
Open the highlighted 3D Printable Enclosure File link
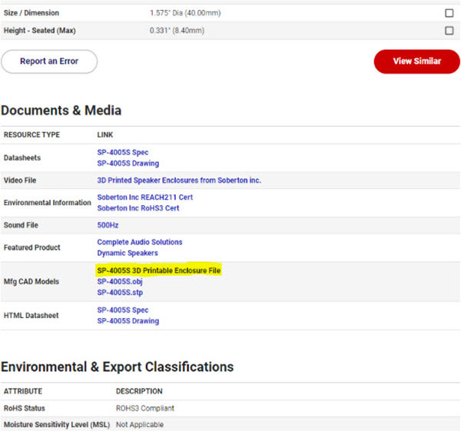pos(159,270)
